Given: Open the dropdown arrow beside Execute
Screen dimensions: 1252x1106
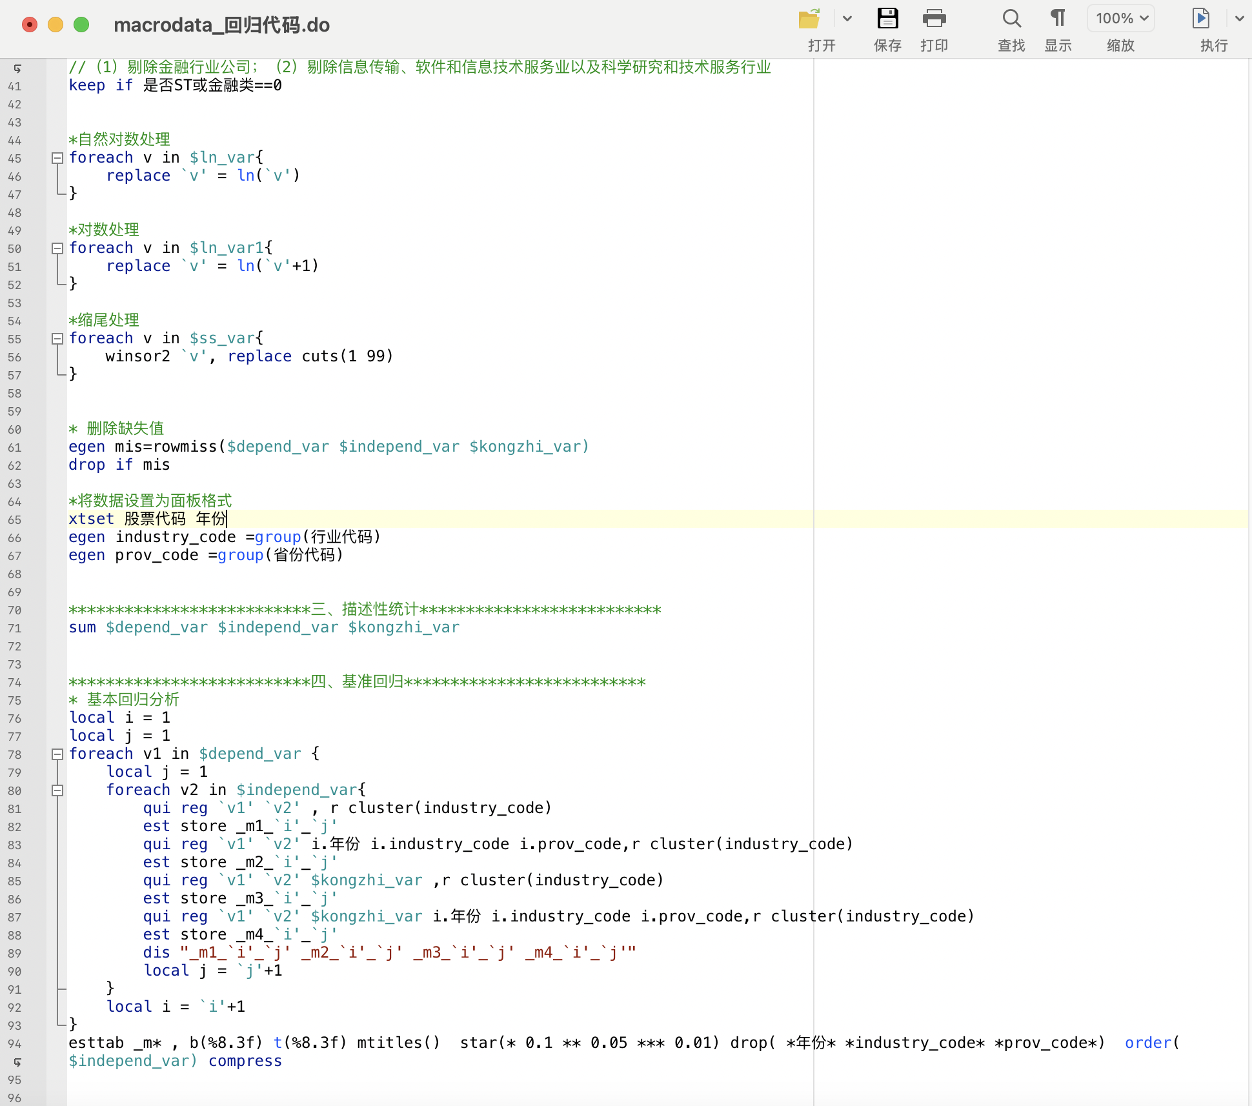Looking at the screenshot, I should pos(1239,19).
